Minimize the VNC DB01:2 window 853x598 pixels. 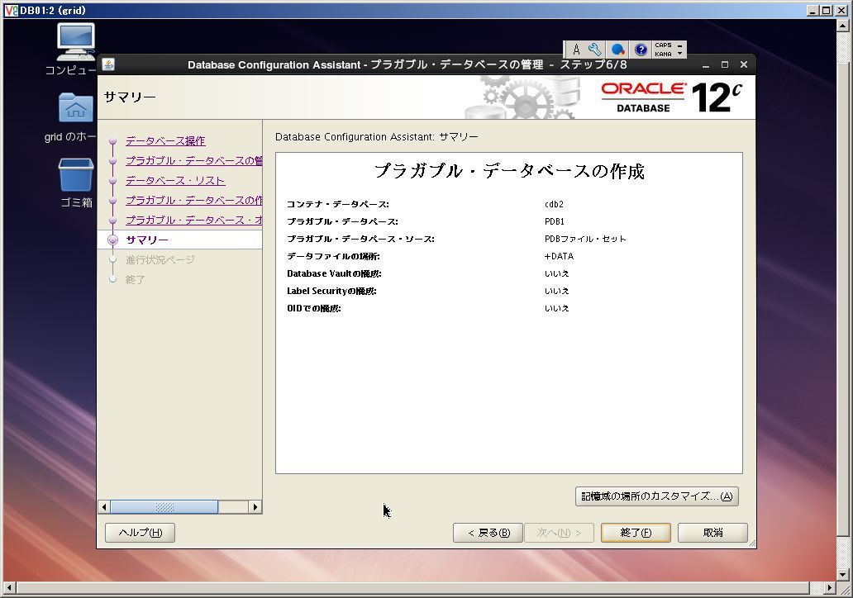tap(812, 11)
